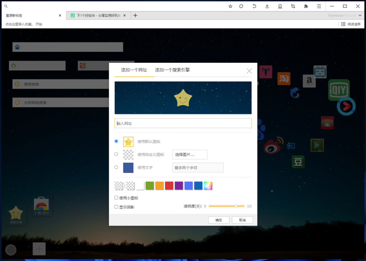Viewport: 366px width, 261px height.
Task: Click the 确定 confirm button
Action: pos(219,220)
